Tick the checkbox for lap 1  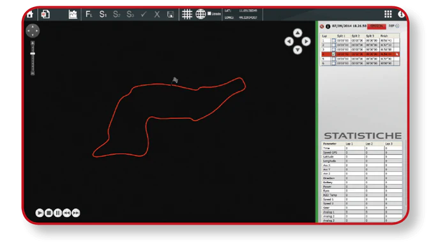(x=333, y=40)
